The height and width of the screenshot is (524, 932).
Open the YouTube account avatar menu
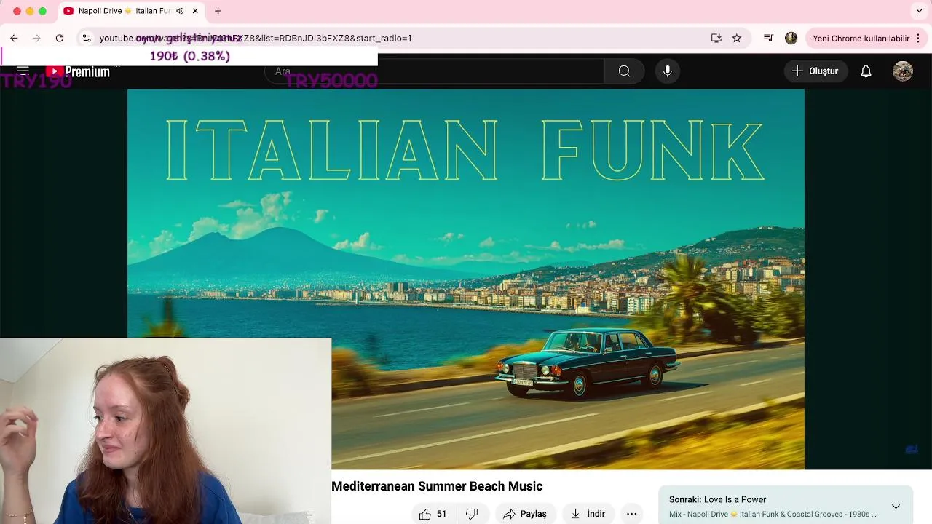[x=903, y=71]
